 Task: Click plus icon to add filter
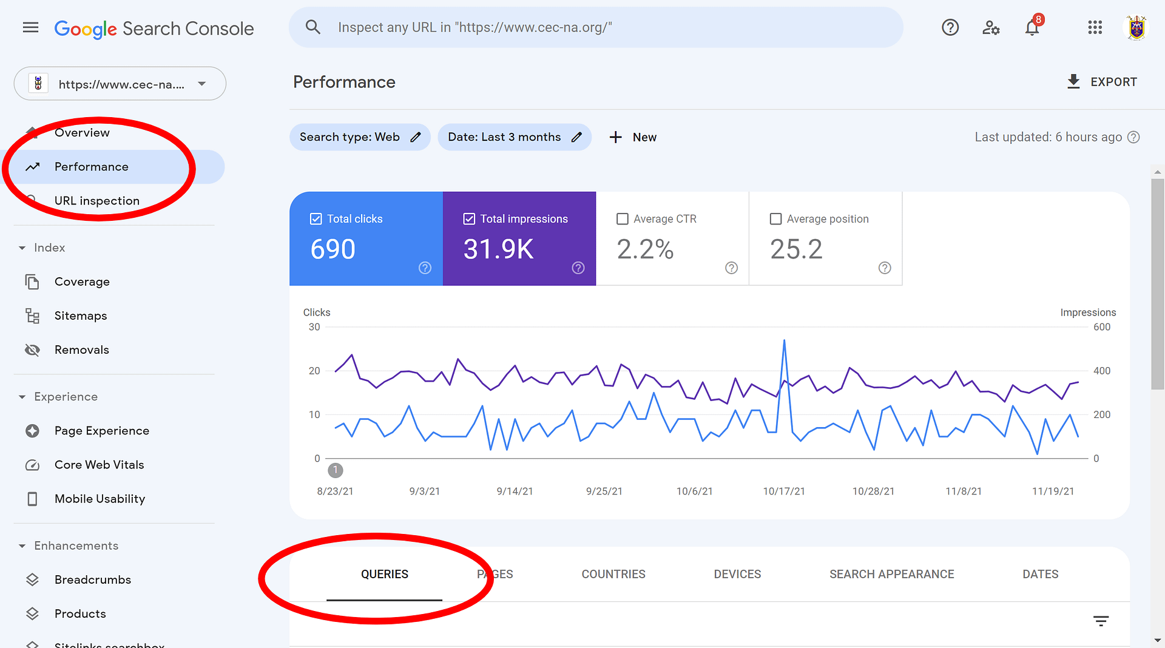[615, 137]
